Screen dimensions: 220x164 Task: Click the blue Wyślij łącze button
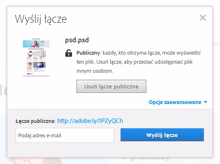[162, 135]
